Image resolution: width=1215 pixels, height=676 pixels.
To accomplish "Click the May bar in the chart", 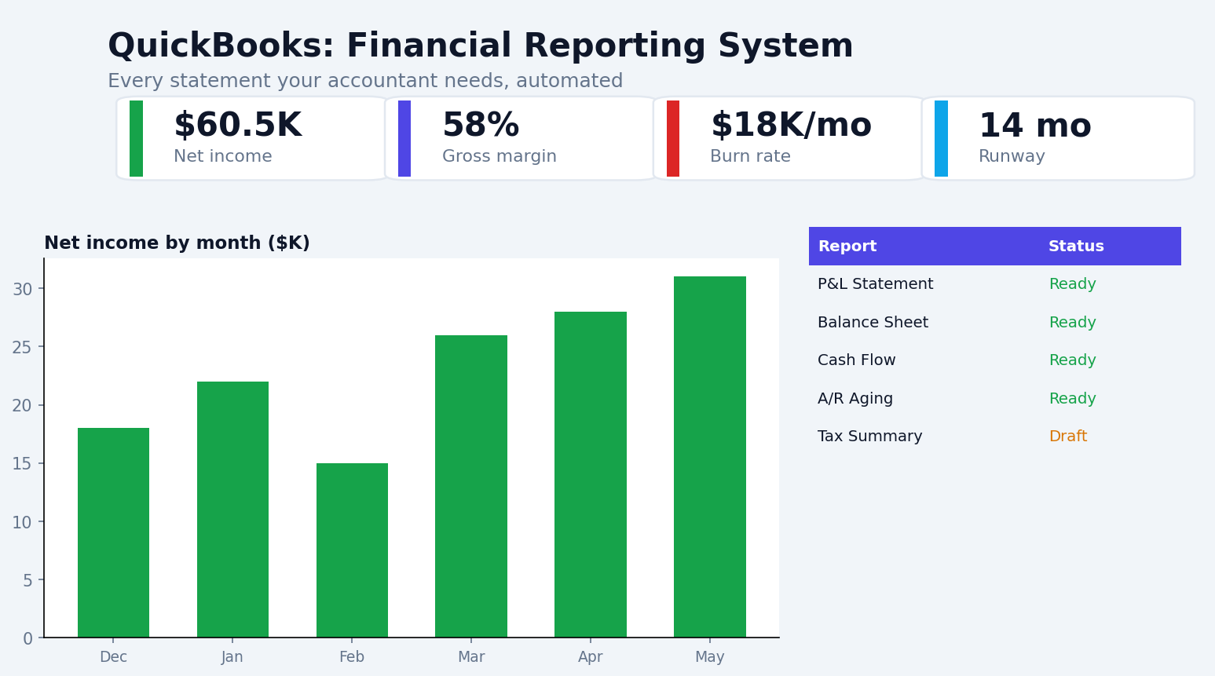I will 710,457.
